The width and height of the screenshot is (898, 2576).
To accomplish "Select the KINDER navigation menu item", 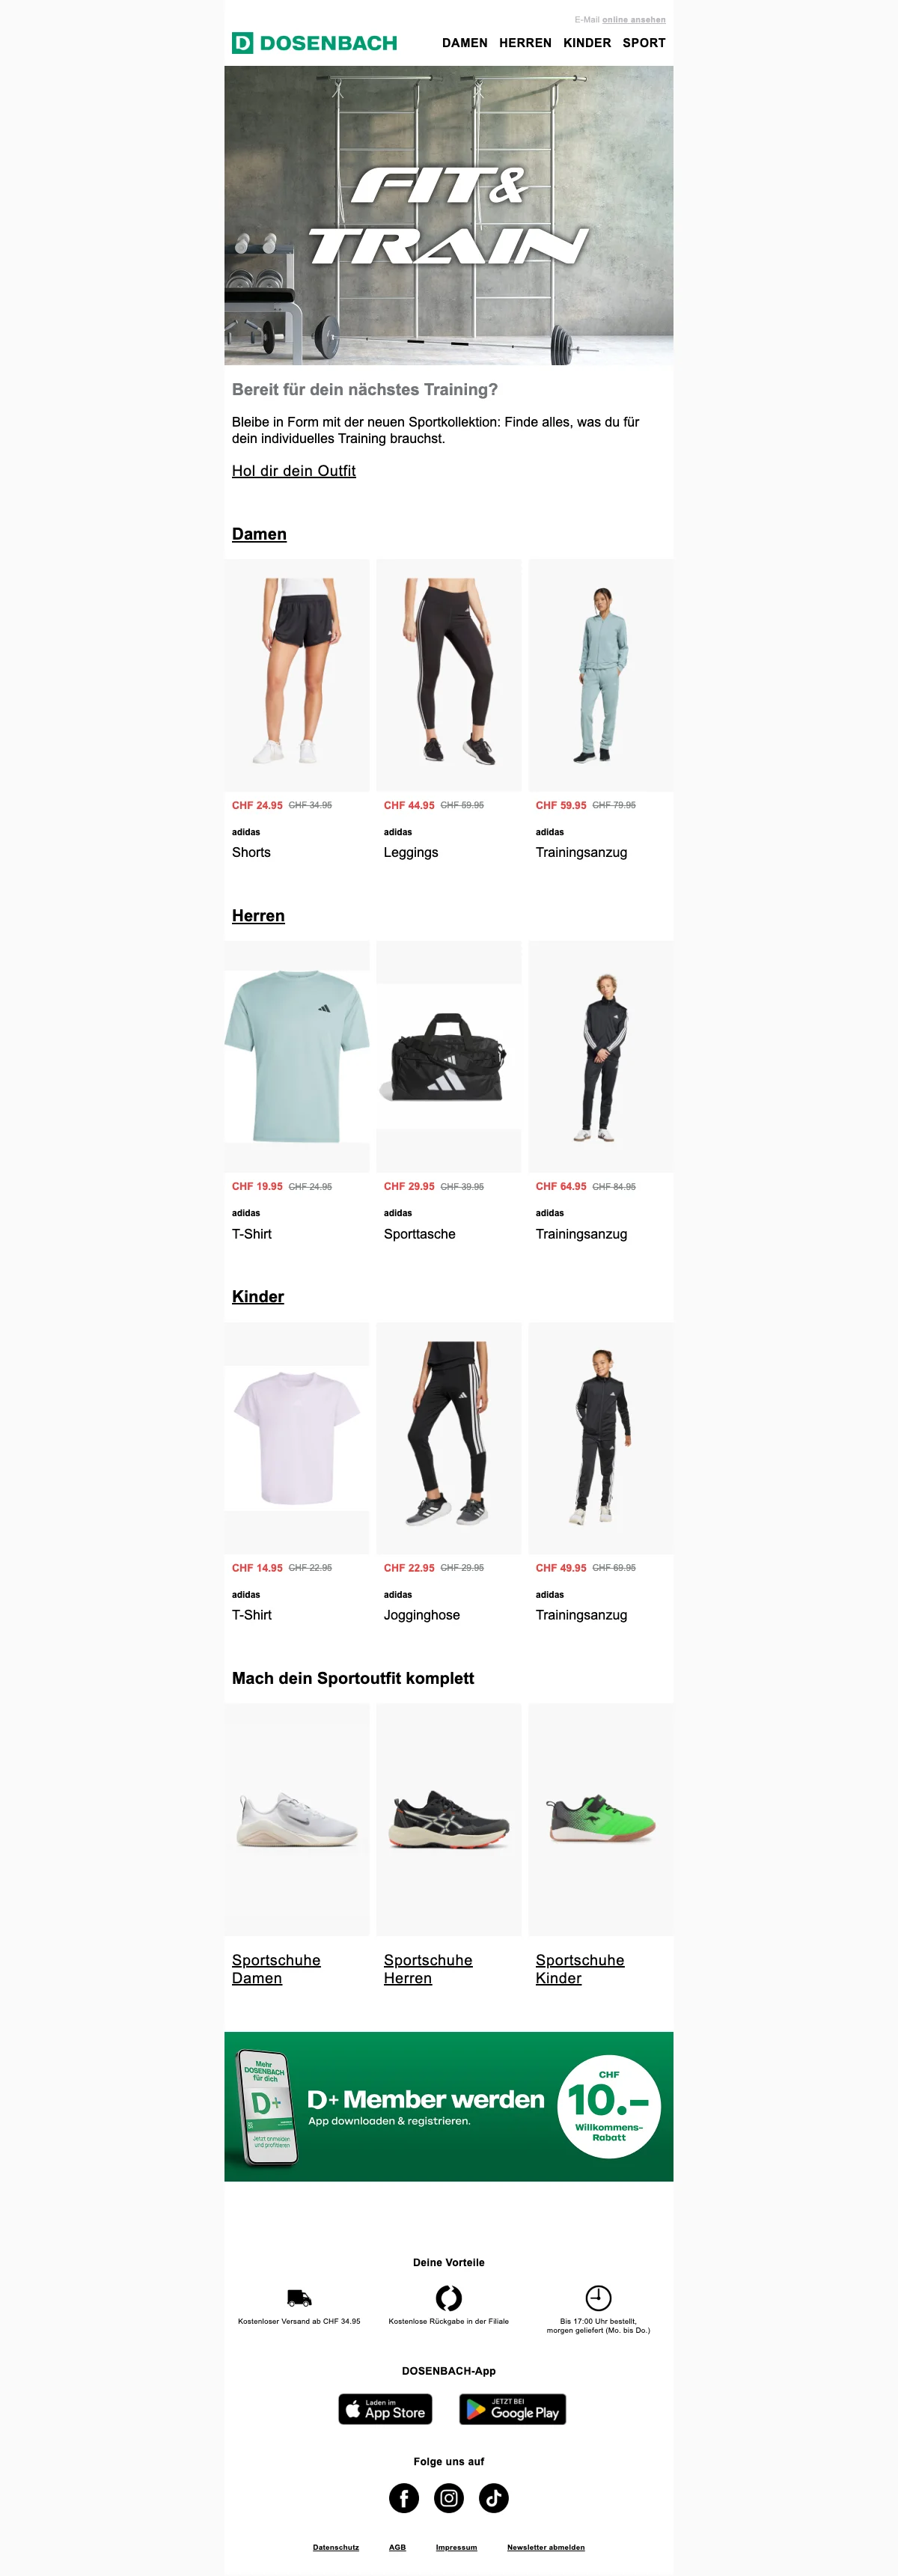I will pyautogui.click(x=587, y=43).
